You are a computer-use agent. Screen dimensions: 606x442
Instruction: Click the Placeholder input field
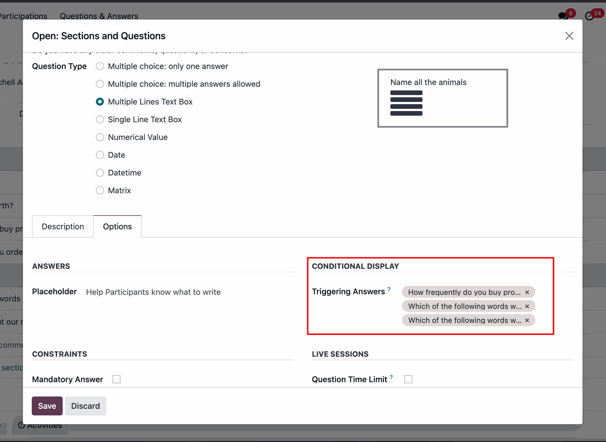tap(189, 292)
